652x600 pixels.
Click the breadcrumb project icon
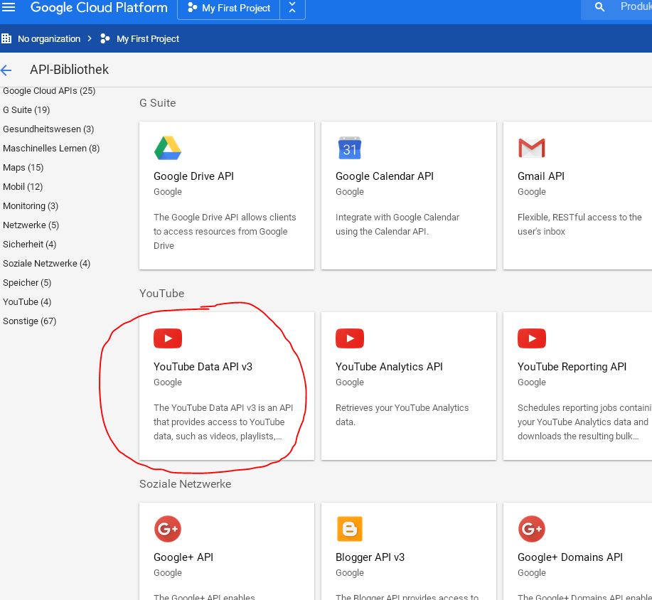[x=105, y=38]
